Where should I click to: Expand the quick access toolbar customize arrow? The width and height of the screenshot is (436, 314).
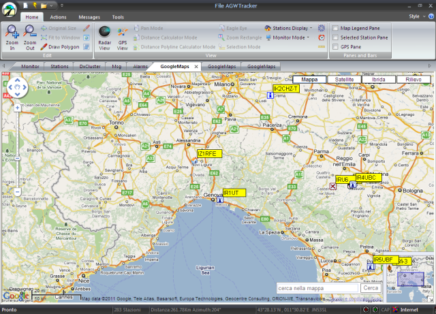pyautogui.click(x=62, y=5)
